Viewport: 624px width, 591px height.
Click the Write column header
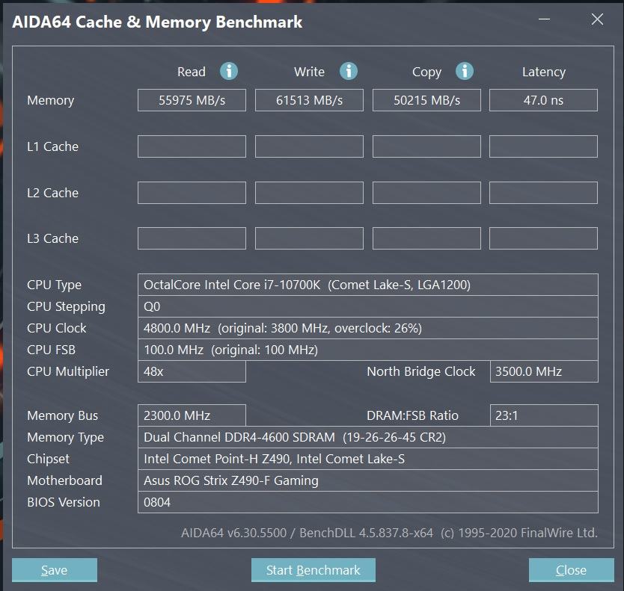click(309, 72)
